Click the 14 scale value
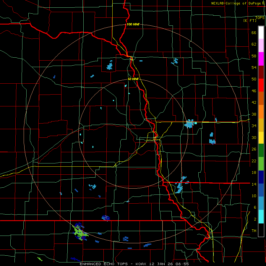The image size is (266, 266). point(254,184)
